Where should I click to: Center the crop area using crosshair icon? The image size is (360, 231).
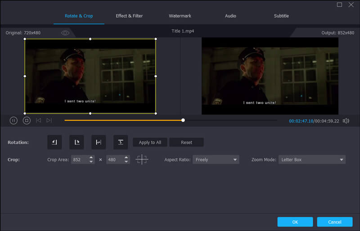pos(142,159)
